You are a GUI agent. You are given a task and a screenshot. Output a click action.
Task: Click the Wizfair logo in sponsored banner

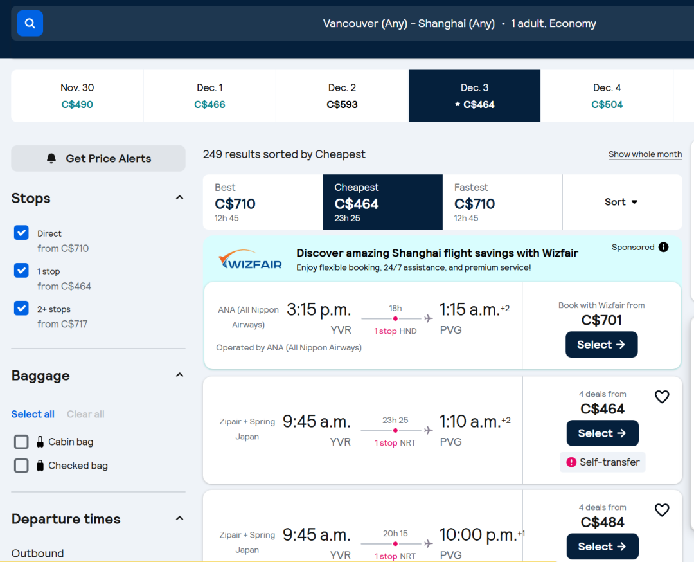tap(250, 260)
